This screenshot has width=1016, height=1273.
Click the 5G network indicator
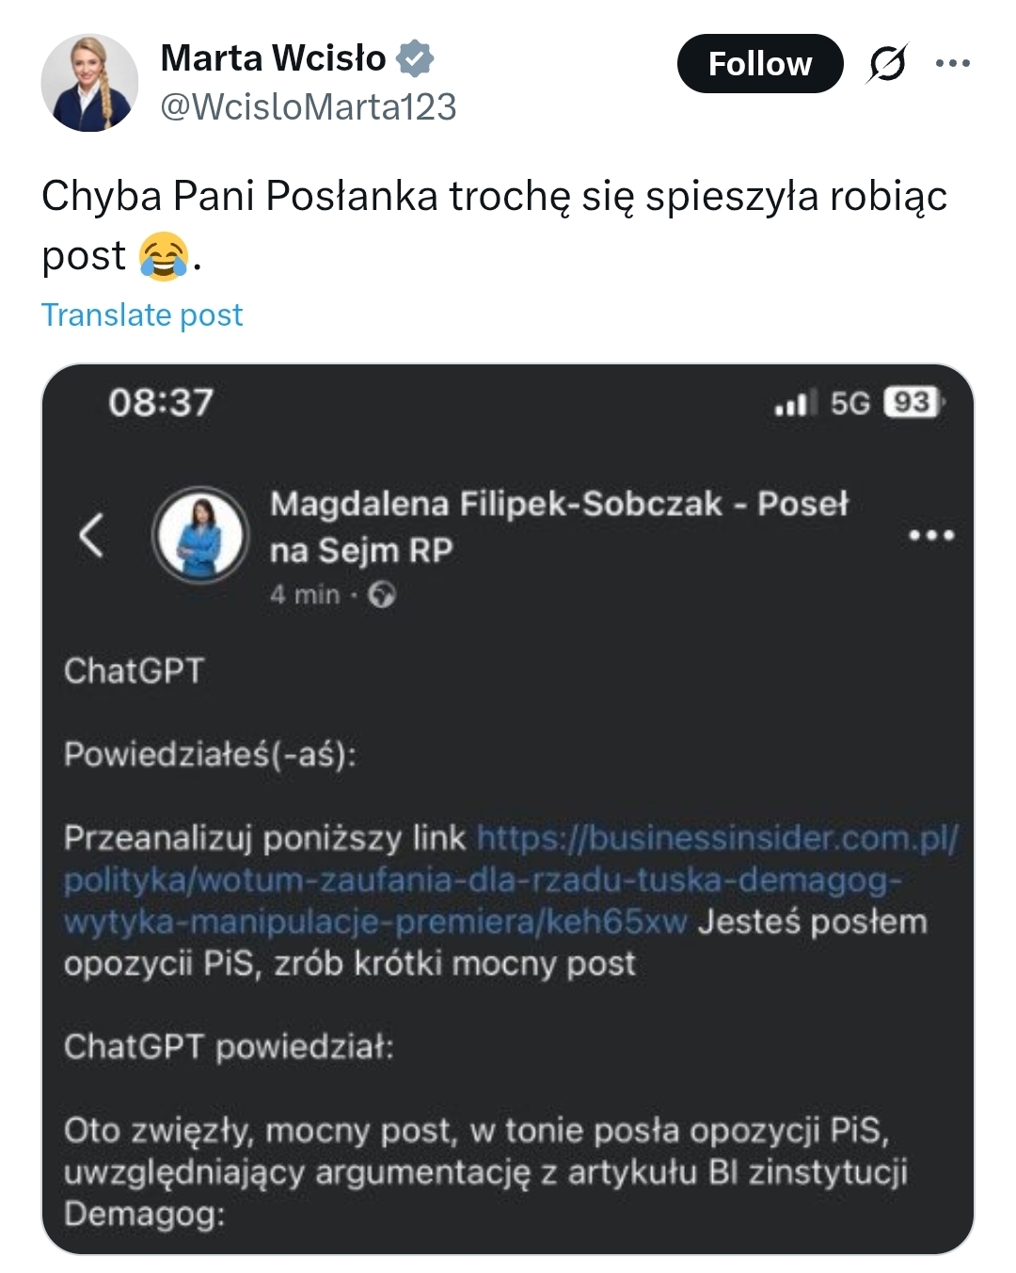(x=850, y=404)
